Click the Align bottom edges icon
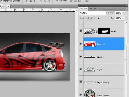The image size is (129, 97). (35, 1)
